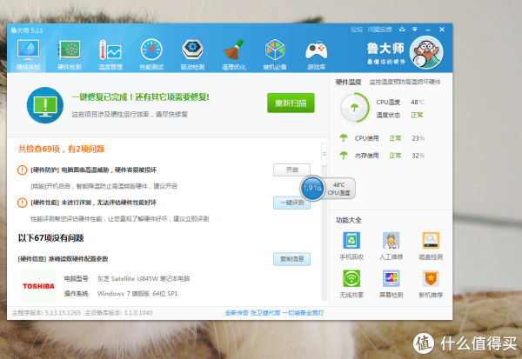The image size is (522, 359).
Task: Click the TOSHIBA brand logo
Action: coord(38,286)
